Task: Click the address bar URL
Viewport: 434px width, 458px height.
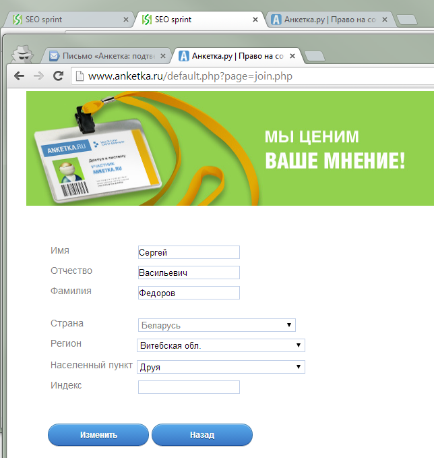Action: tap(190, 76)
